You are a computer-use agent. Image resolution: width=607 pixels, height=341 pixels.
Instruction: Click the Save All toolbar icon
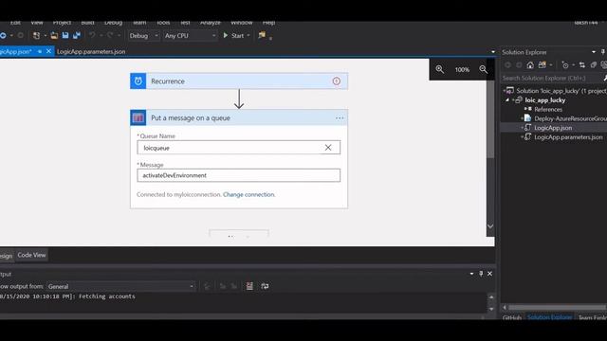point(77,36)
